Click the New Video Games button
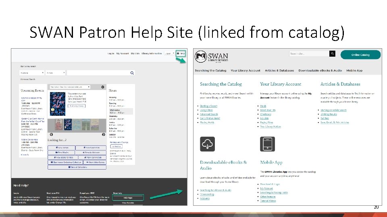The image size is (387, 217). [x=95, y=162]
